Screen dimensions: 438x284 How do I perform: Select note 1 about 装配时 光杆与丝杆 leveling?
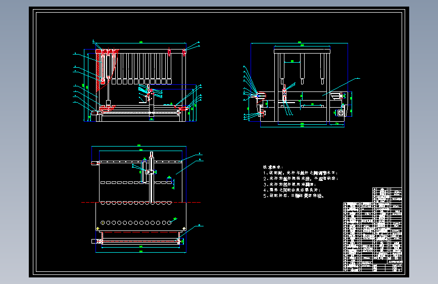(x=301, y=173)
